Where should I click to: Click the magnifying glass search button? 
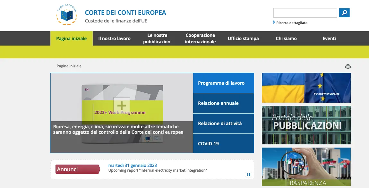[344, 13]
